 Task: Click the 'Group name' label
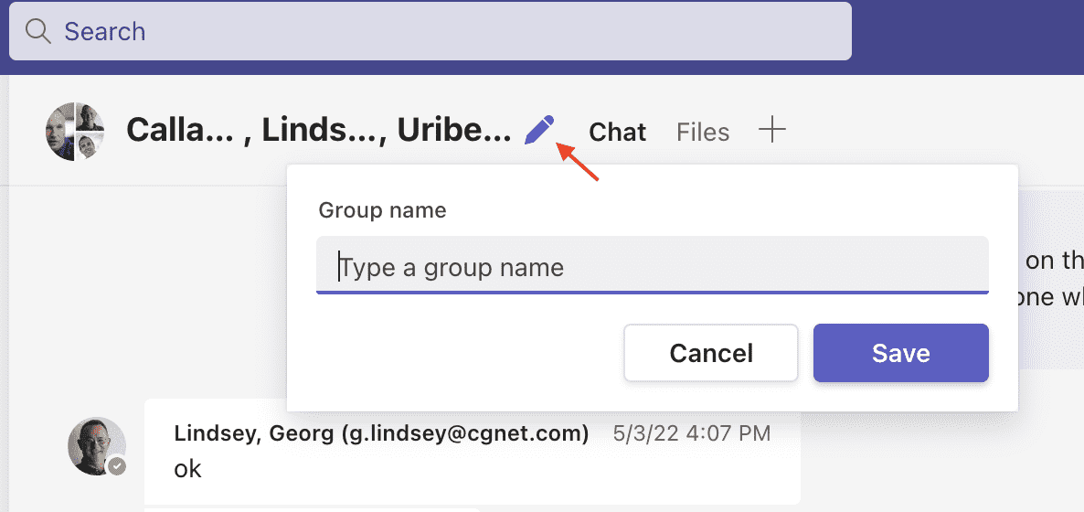click(382, 210)
